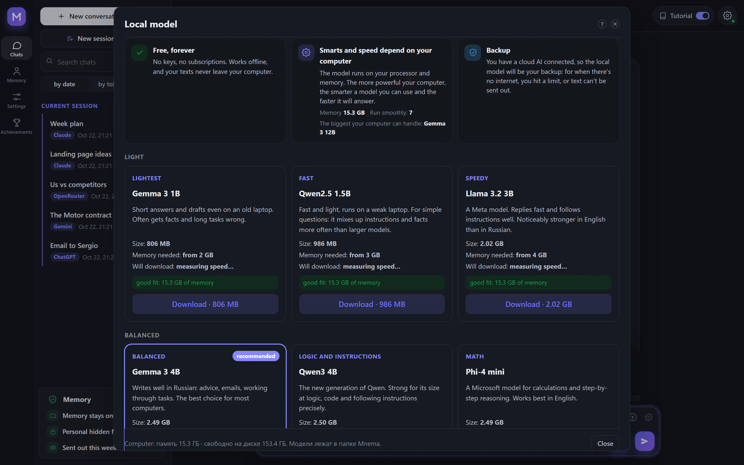Open the Chats sidebar section
Image resolution: width=744 pixels, height=465 pixels.
tap(17, 49)
